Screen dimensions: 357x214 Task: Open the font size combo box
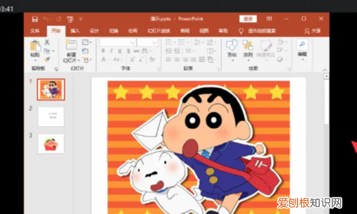pos(148,42)
